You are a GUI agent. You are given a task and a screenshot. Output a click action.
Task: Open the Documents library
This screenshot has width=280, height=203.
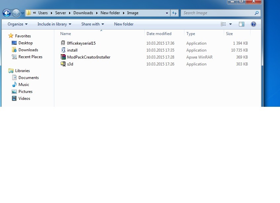pyautogui.click(x=28, y=78)
